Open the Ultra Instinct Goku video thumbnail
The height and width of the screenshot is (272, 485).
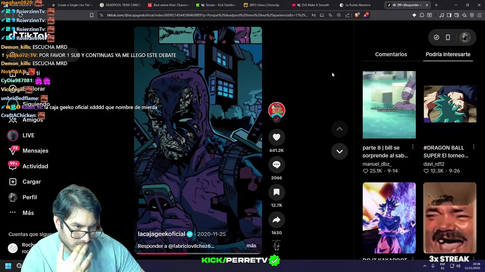pos(389,218)
